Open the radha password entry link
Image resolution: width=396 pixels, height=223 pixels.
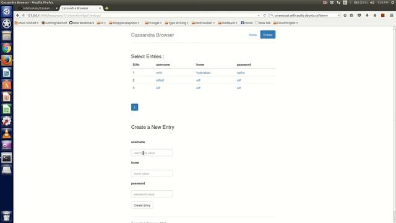click(241, 72)
